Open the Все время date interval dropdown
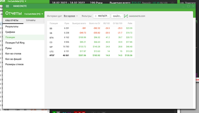199x113 pixels. (x=71, y=16)
